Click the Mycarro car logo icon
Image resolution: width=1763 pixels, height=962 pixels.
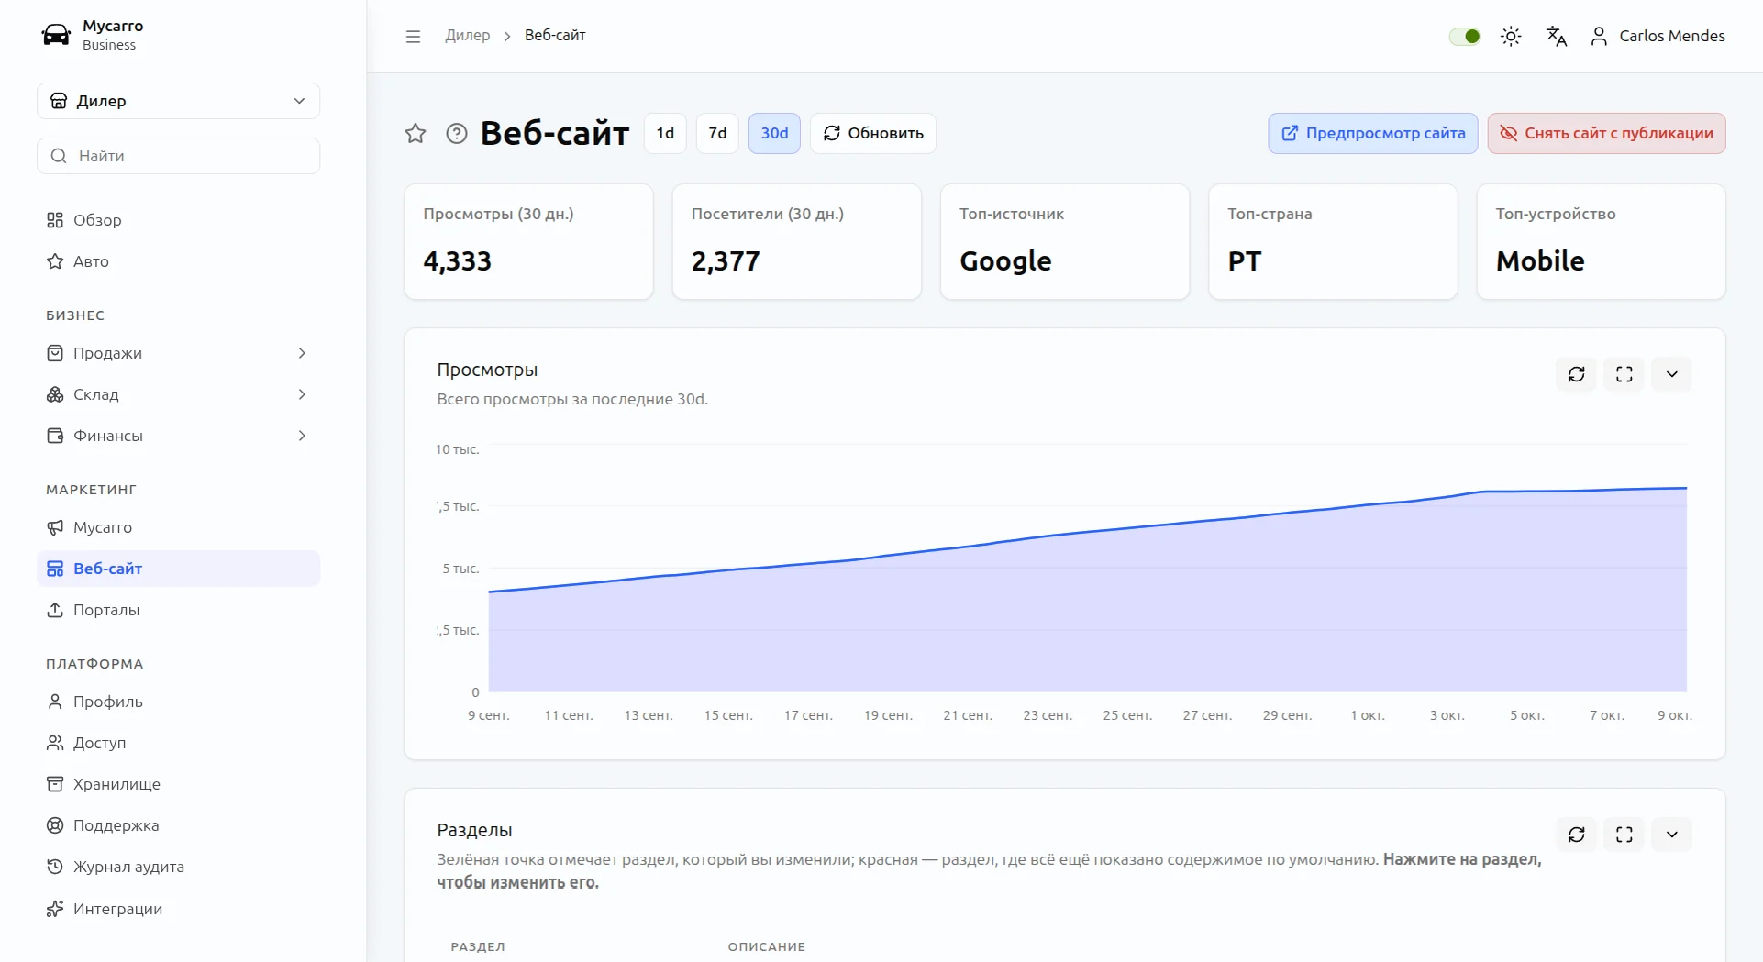(56, 35)
